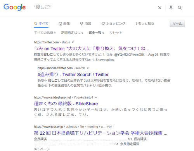Click the https://mobile.twitter.com › search URL text
This screenshot has height=151, width=194.
[61, 68]
